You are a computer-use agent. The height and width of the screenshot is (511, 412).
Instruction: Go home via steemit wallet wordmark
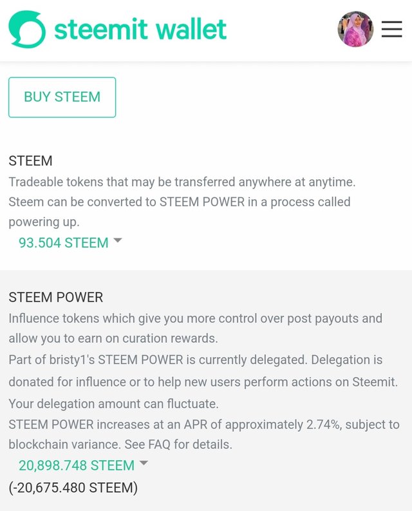tap(140, 30)
